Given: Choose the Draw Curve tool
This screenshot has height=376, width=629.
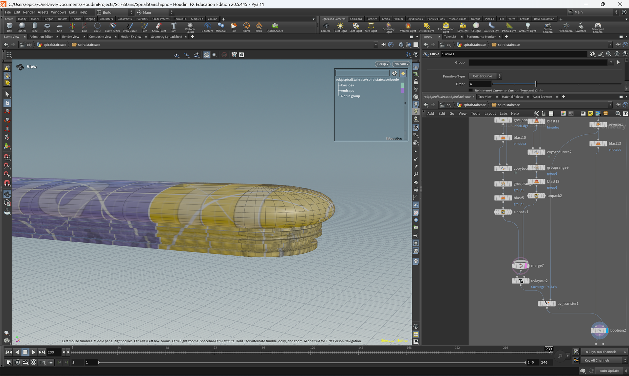Looking at the screenshot, I should pos(130,27).
